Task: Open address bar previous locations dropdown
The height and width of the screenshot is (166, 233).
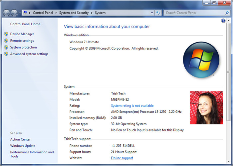Action: tap(152, 13)
